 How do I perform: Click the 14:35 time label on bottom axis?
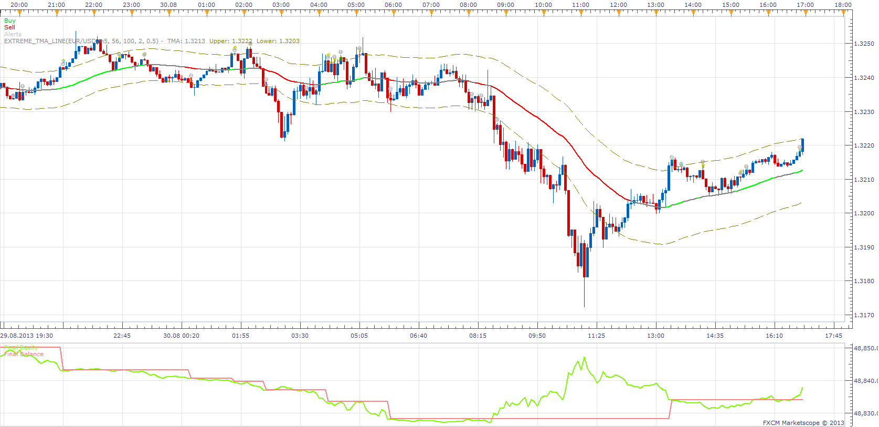pos(715,336)
